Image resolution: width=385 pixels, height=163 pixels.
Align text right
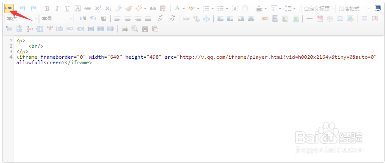pos(138,19)
